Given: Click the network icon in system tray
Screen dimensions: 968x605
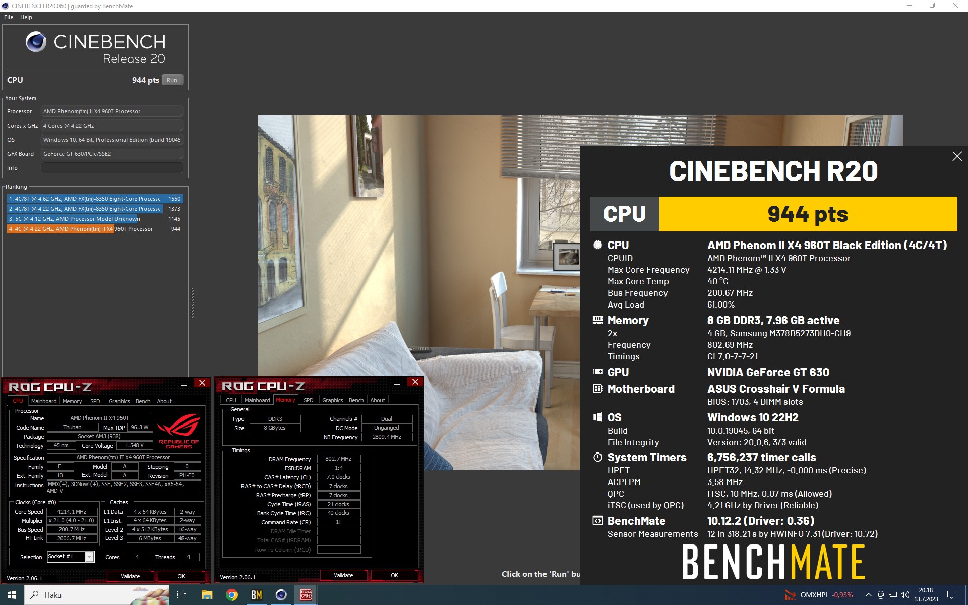Looking at the screenshot, I should point(892,595).
